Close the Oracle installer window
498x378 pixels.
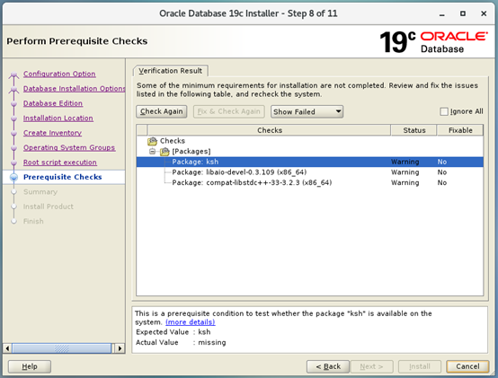click(484, 13)
